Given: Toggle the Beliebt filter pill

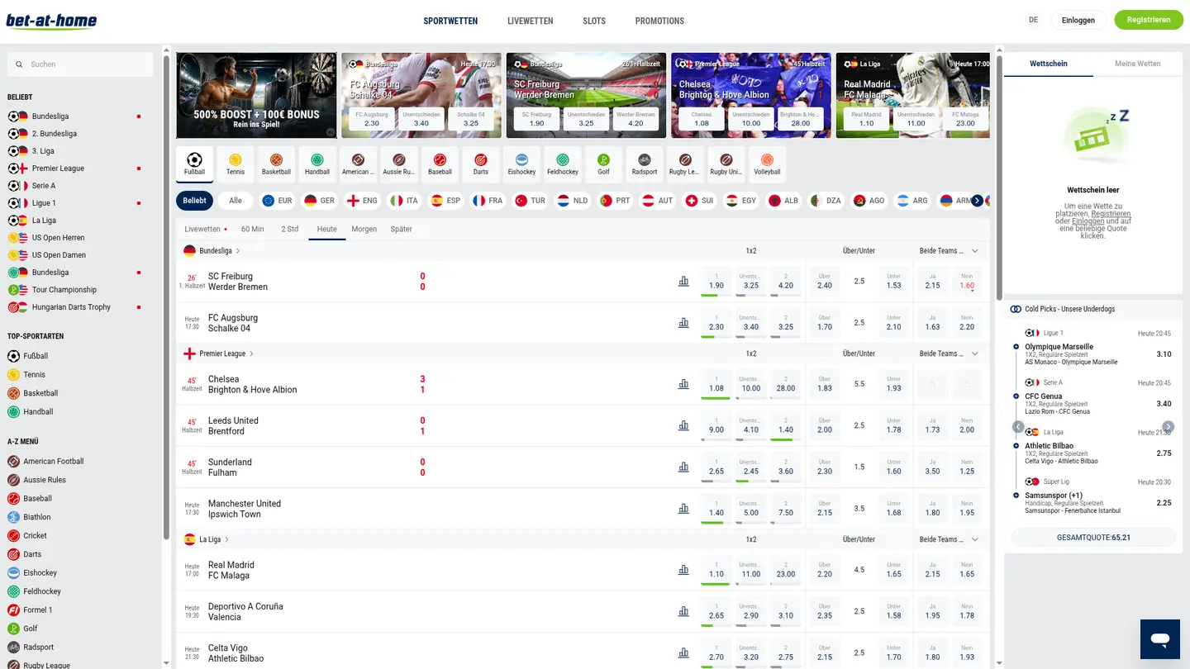Looking at the screenshot, I should 195,201.
